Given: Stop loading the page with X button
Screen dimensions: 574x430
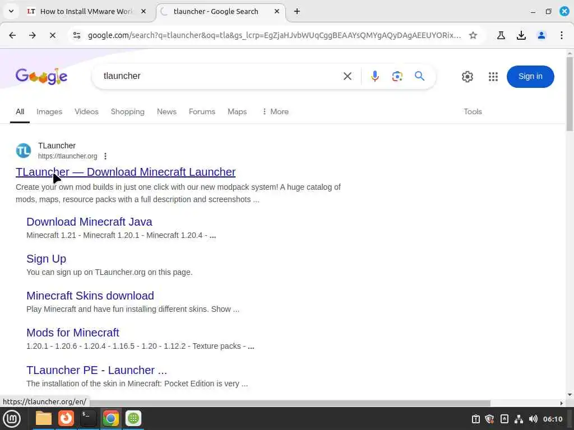Looking at the screenshot, I should (53, 35).
